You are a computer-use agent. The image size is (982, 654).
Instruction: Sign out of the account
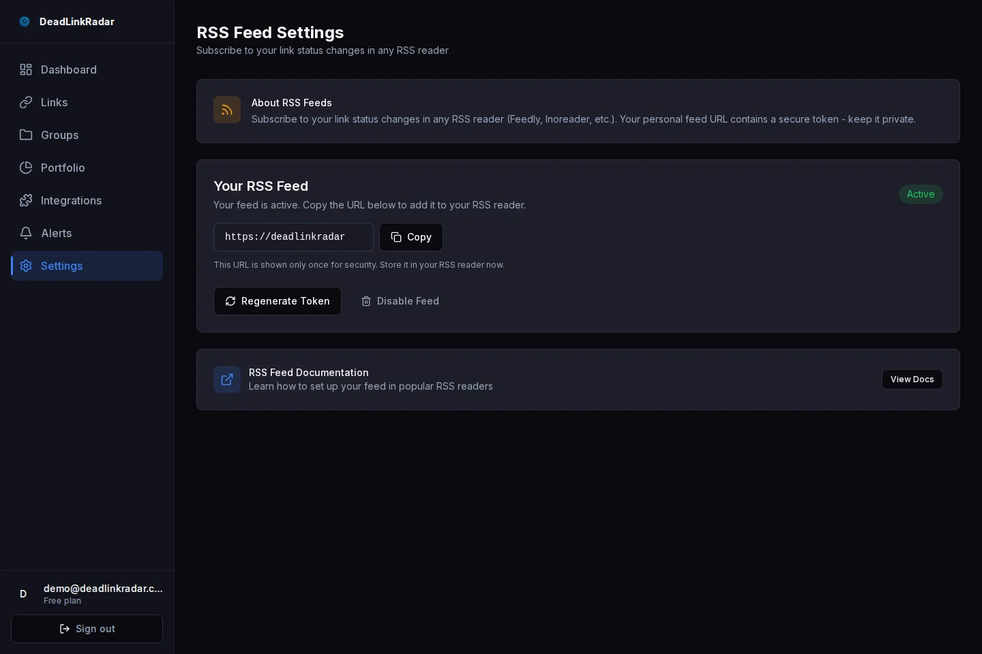point(87,629)
